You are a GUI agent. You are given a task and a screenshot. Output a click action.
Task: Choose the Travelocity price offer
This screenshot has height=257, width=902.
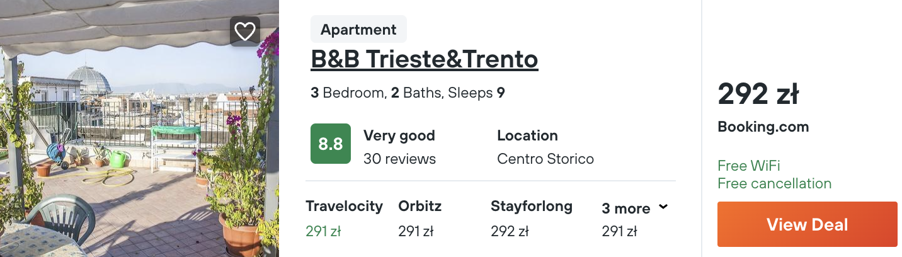(x=344, y=219)
